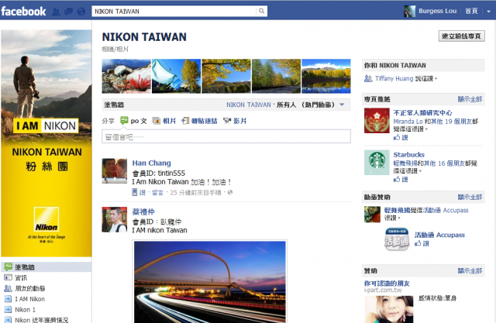Click the mobile icon under Han Chang's post
This screenshot has width=496, height=323.
point(135,192)
